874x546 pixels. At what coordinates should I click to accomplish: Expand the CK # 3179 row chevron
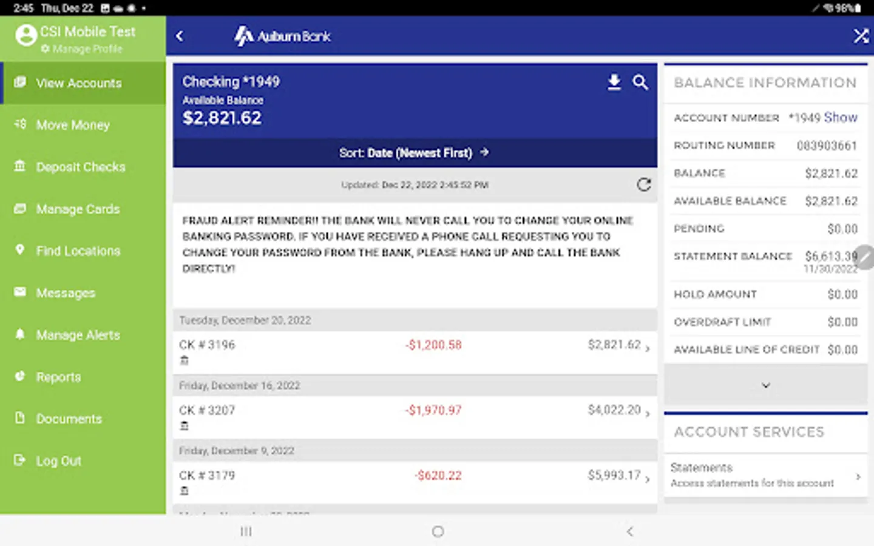point(648,479)
